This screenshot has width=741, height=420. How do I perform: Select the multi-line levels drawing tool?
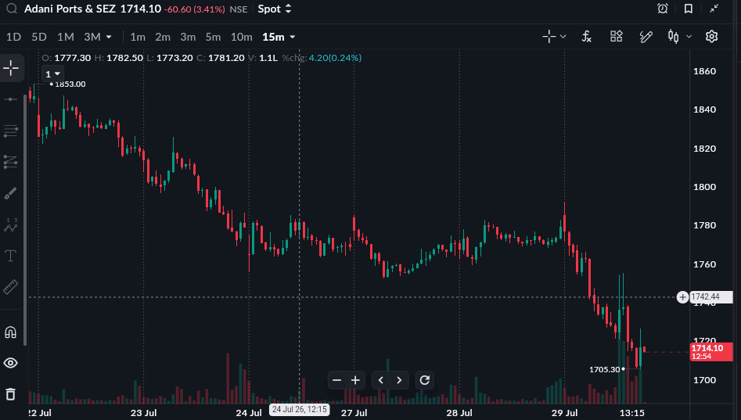(10, 131)
